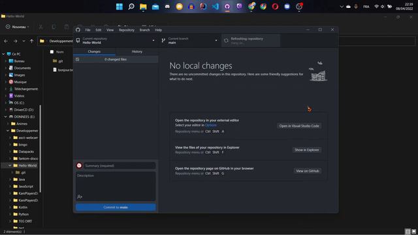Select the JavaScript folder in tree
The width and height of the screenshot is (418, 235).
(x=26, y=186)
